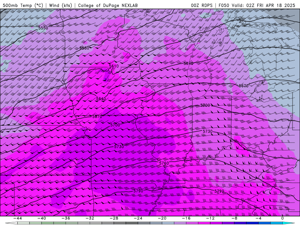Click the -24 colorbar tick label
This screenshot has height=225, width=300.
pyautogui.click(x=138, y=218)
